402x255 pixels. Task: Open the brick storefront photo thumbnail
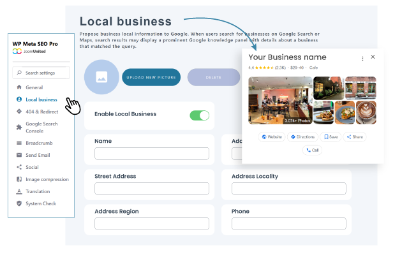[361, 88]
